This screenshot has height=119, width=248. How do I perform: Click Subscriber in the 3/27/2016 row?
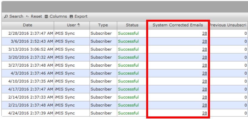[101, 65]
